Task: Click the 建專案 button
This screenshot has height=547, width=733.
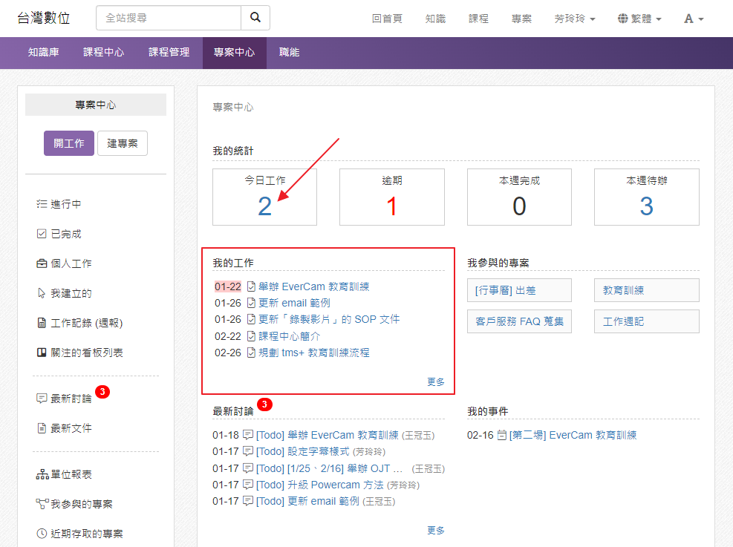Action: tap(123, 143)
